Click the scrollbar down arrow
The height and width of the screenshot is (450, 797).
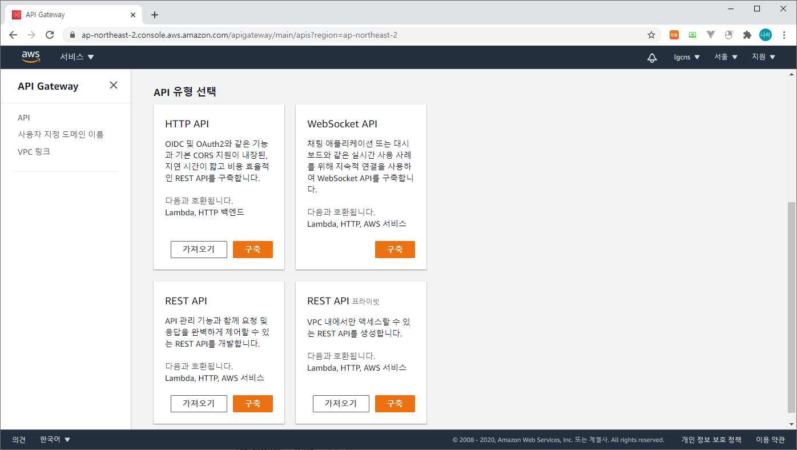point(791,424)
